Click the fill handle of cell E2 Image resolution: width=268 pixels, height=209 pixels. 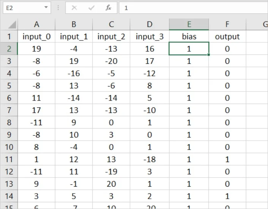pyautogui.click(x=208, y=55)
